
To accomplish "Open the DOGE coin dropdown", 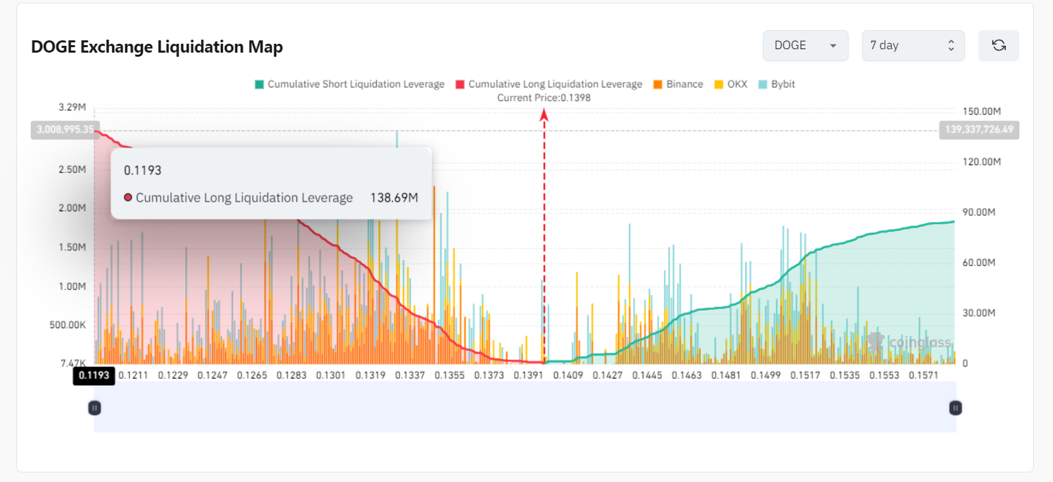I will 805,46.
